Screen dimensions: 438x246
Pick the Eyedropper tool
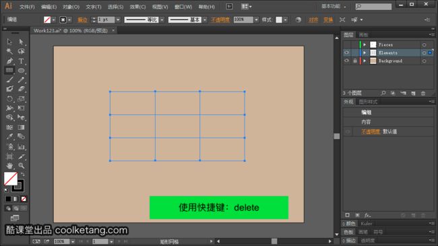[9, 136]
